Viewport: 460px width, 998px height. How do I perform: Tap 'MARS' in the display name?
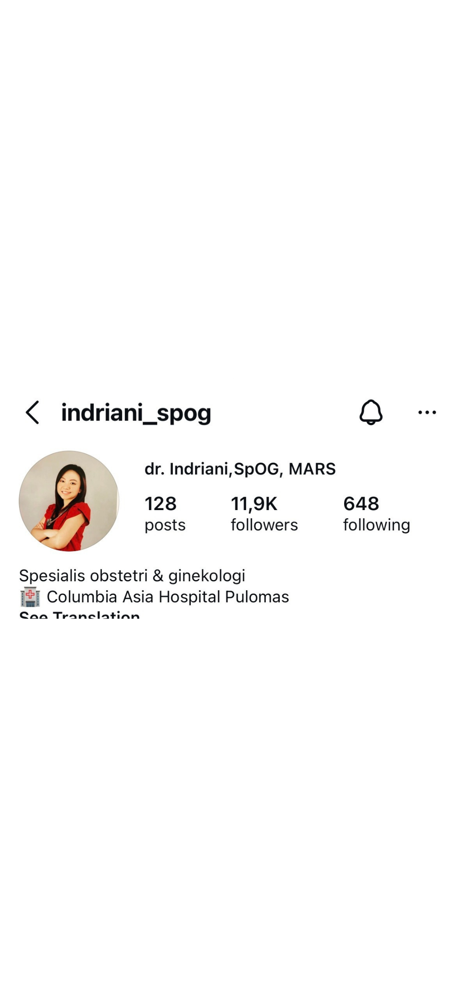point(312,469)
